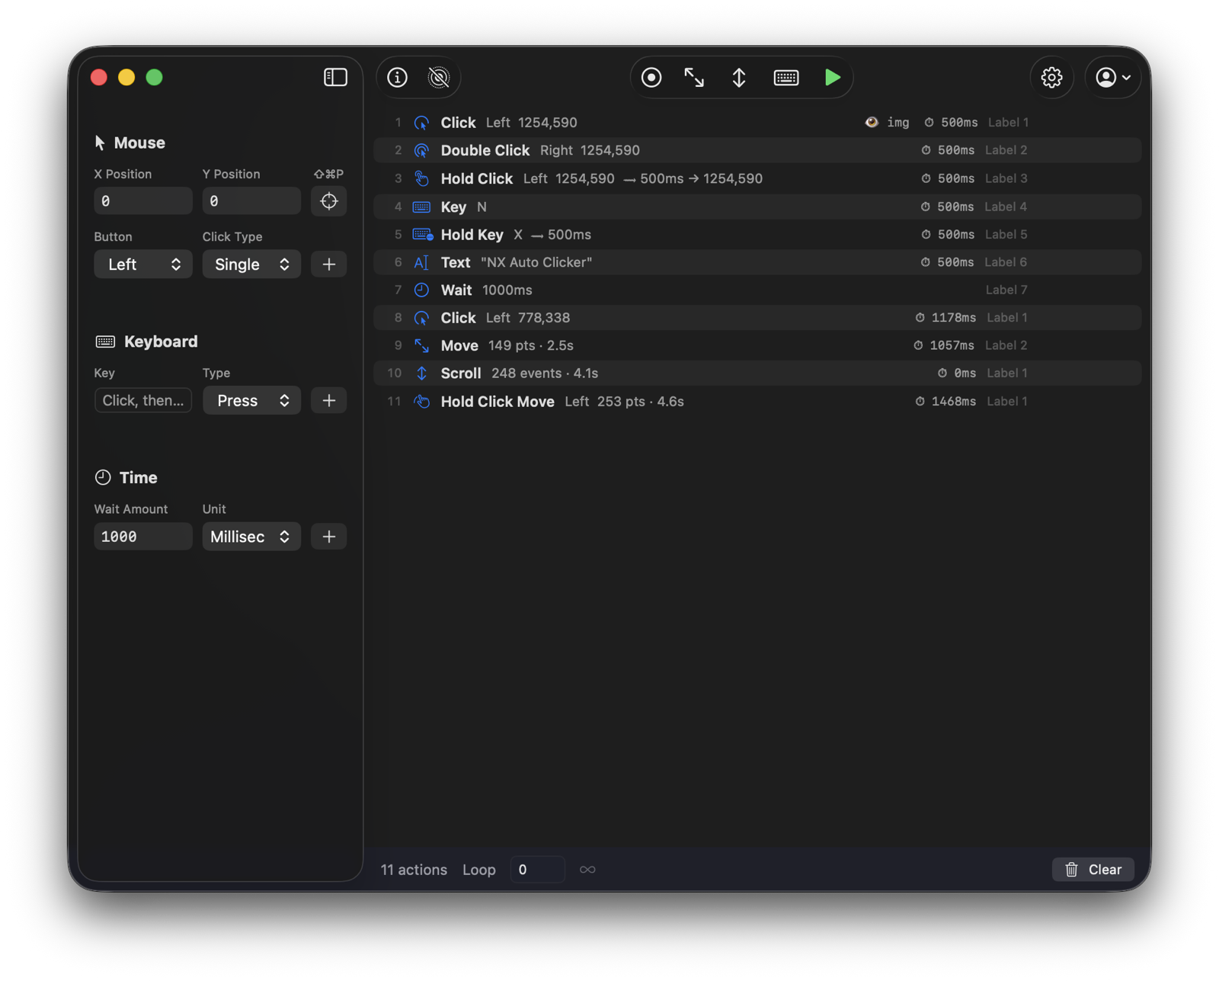Add wait action with plus button
Image resolution: width=1219 pixels, height=981 pixels.
[x=328, y=536]
